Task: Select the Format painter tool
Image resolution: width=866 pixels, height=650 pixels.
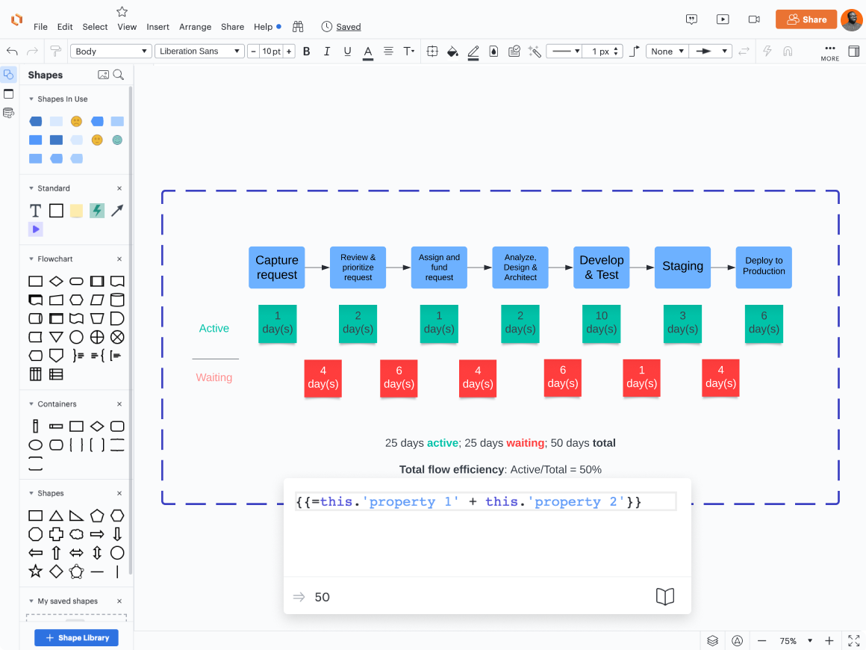Action: (54, 51)
